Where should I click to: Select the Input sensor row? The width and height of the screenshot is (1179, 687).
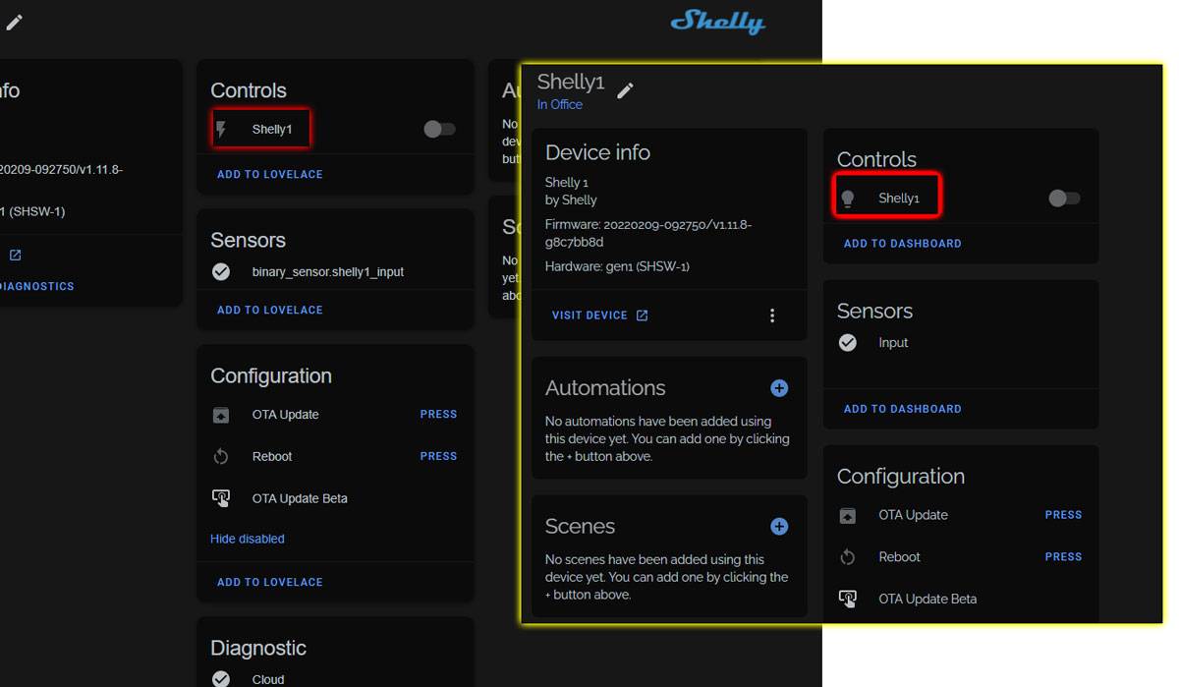(961, 343)
